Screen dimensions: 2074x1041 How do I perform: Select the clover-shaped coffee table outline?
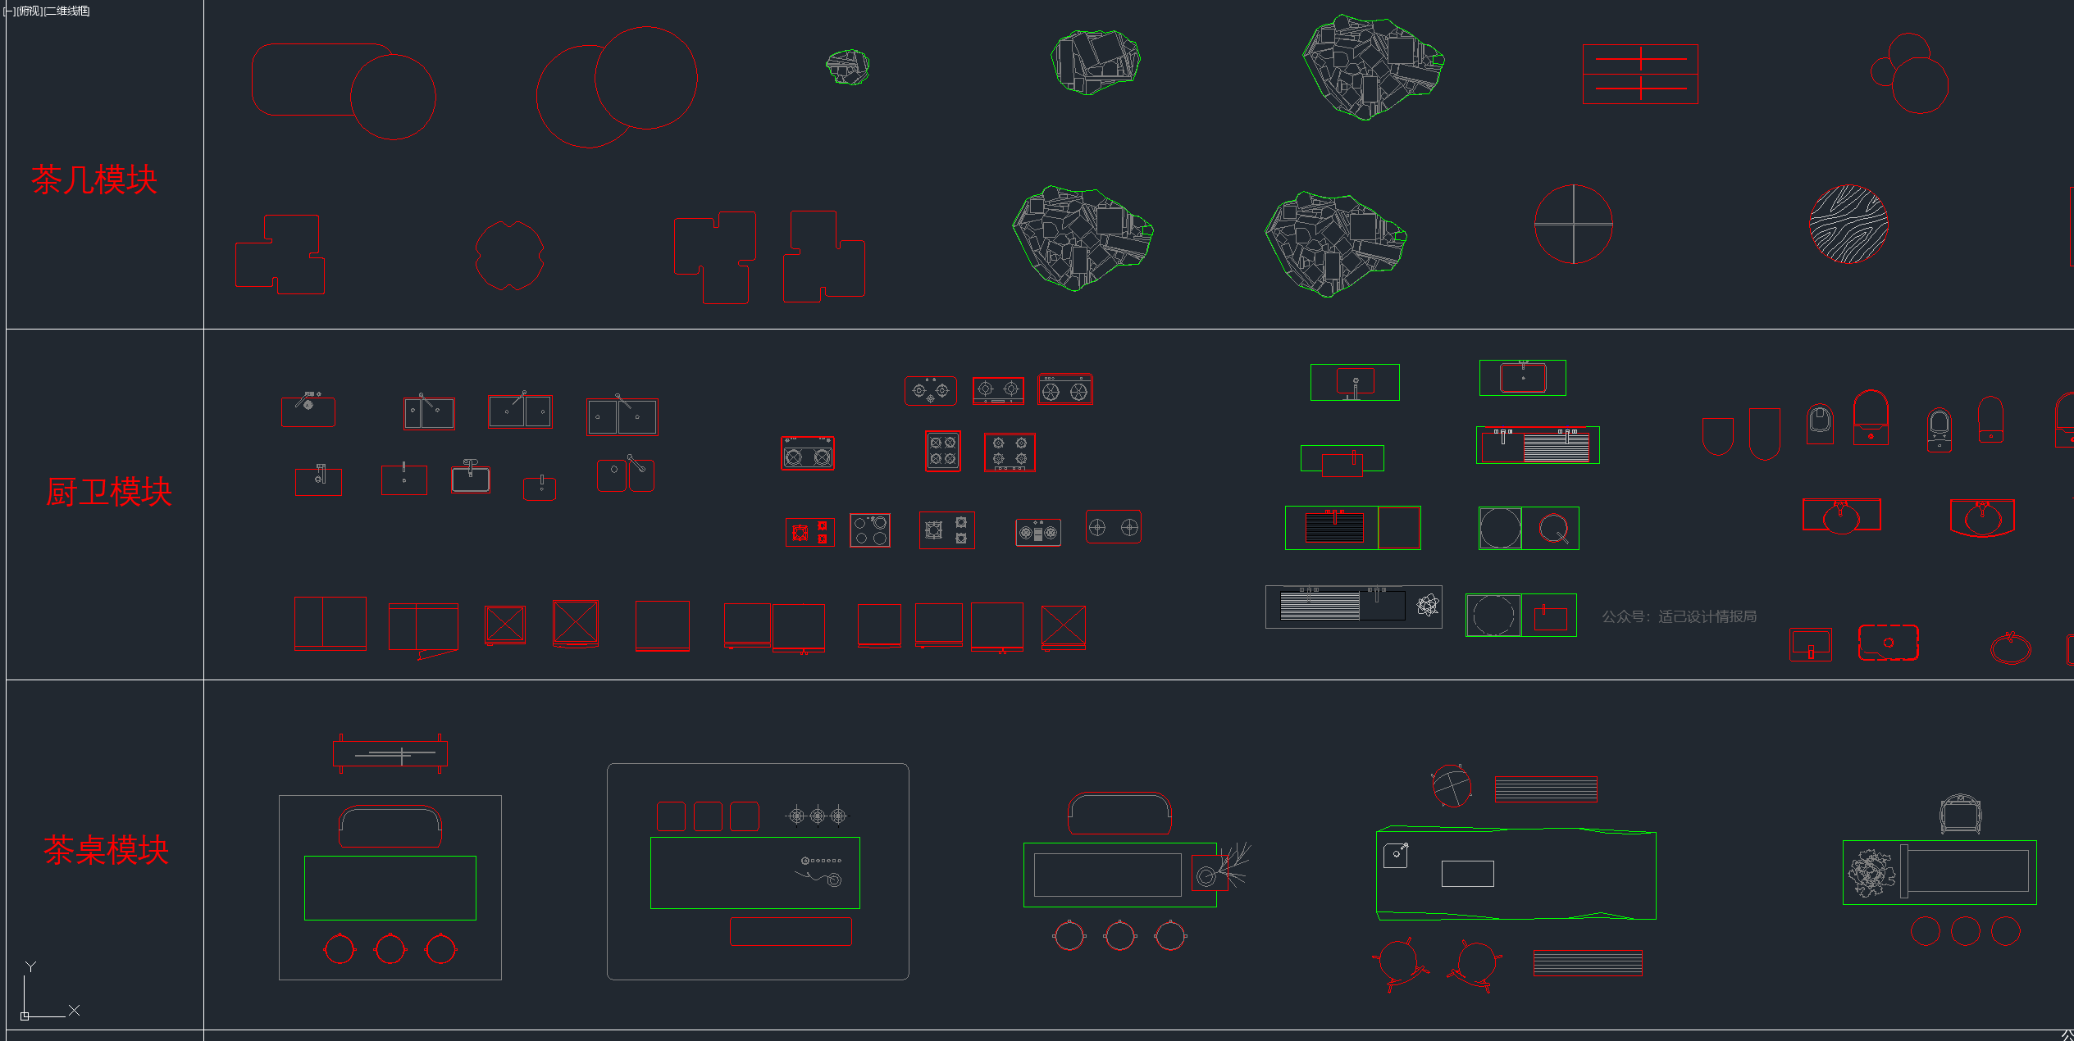point(509,256)
